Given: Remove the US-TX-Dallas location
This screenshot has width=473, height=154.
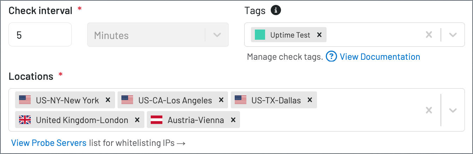Looking at the screenshot, I should pos(310,100).
